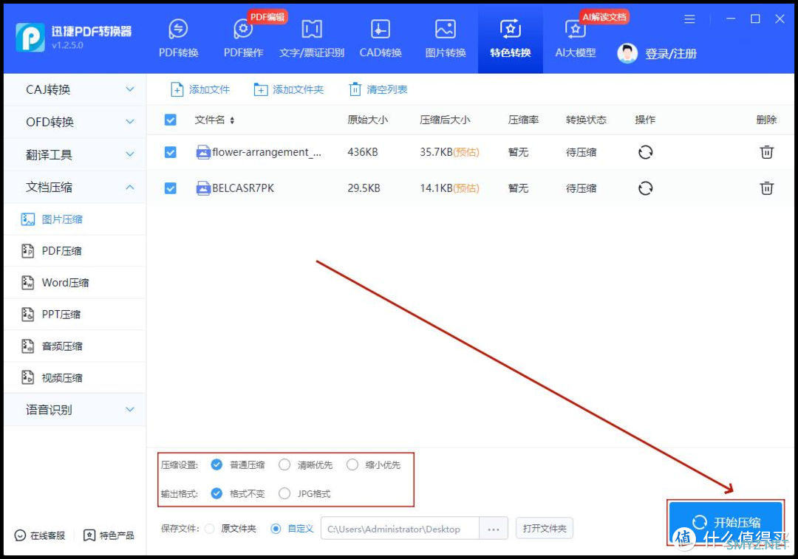The width and height of the screenshot is (798, 559).
Task: Collapse the 文档压缩 section chevron
Action: tap(130, 187)
